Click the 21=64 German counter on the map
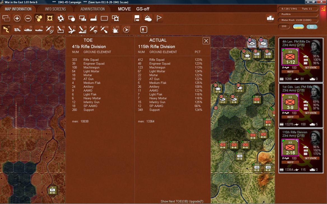Image resolution: width=327 pixels, height=204 pixels. click(252, 43)
